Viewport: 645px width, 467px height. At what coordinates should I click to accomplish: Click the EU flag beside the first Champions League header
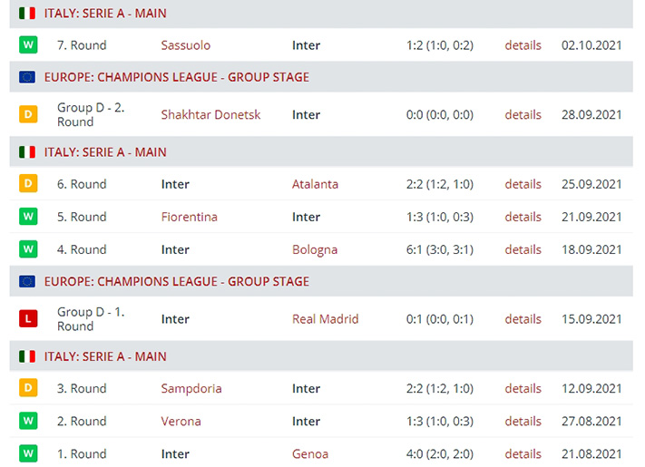(x=27, y=77)
